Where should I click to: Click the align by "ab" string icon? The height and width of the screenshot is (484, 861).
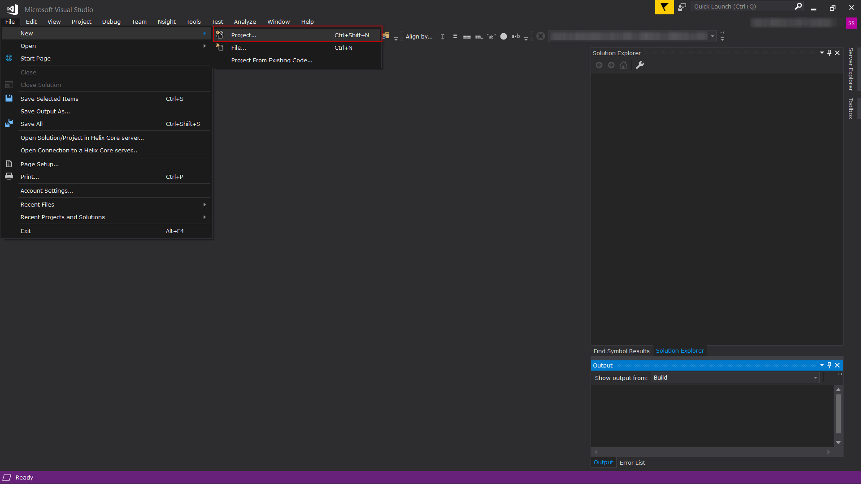click(491, 37)
